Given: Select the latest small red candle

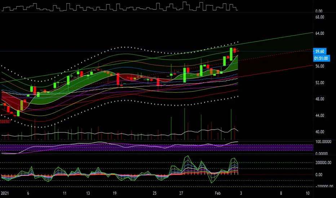Looking at the screenshot, I should click(x=238, y=51).
